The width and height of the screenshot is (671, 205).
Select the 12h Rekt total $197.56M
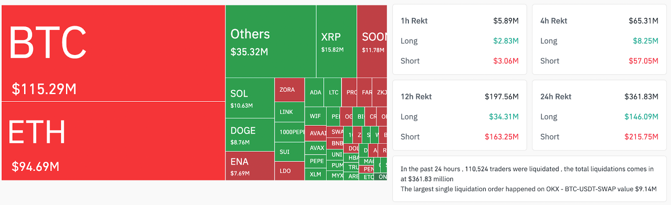pos(502,97)
